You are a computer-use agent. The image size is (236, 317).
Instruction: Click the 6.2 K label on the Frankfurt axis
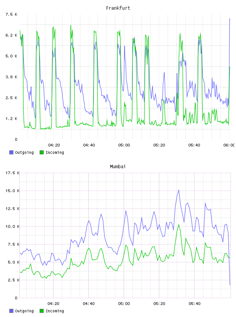click(x=11, y=35)
